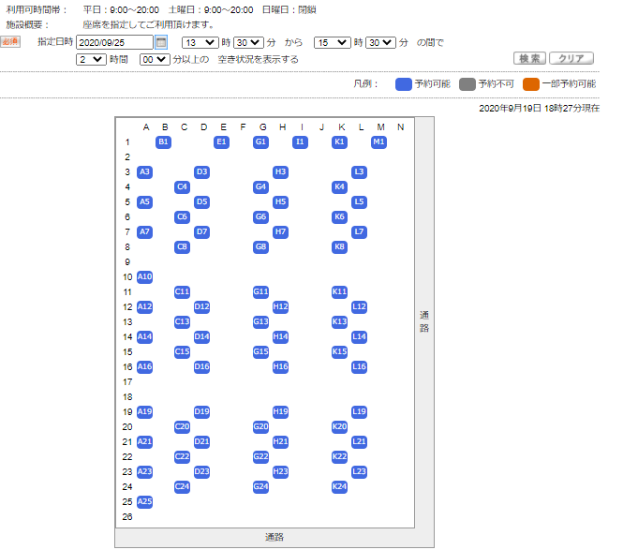Screen dimensions: 623x550
Task: Select seat M1 in the top row
Action: tap(378, 142)
